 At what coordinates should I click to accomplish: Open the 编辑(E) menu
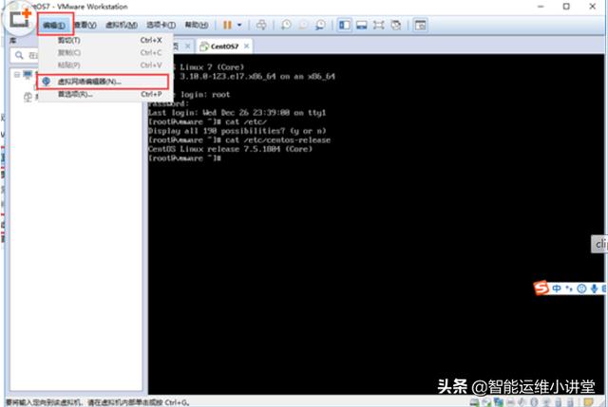pos(54,26)
